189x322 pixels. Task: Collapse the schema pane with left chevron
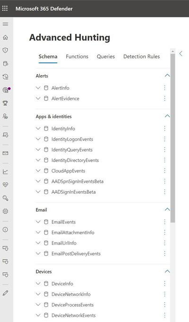[x=181, y=54]
